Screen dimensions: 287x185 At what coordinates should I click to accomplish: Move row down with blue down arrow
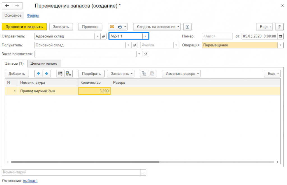click(47, 74)
